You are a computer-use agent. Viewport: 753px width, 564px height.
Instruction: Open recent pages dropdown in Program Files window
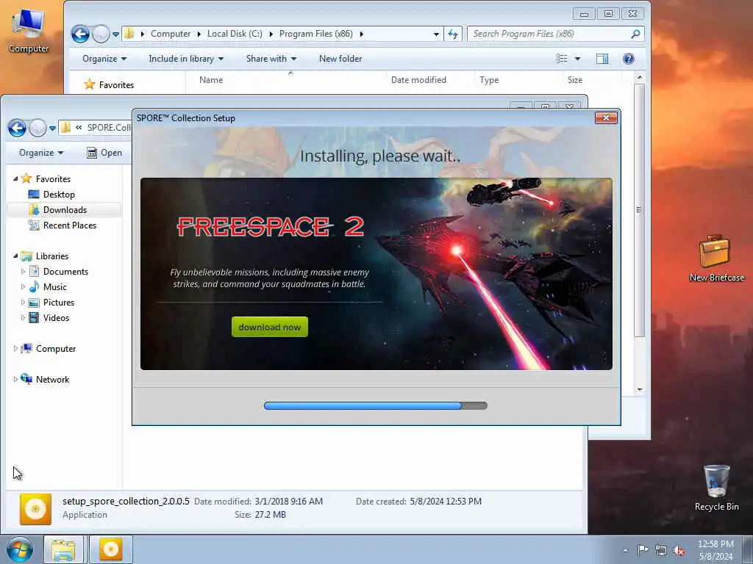115,34
